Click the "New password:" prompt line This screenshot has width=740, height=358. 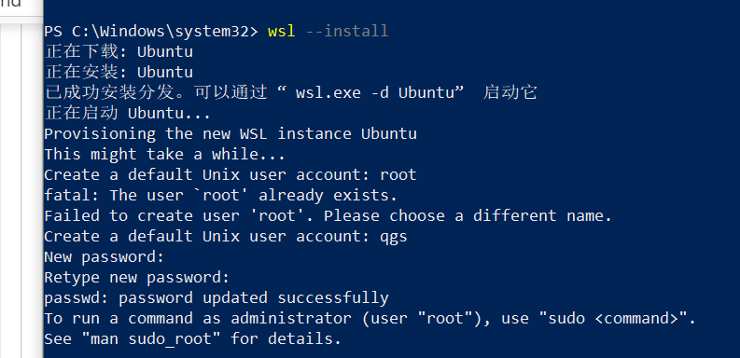coord(105,257)
